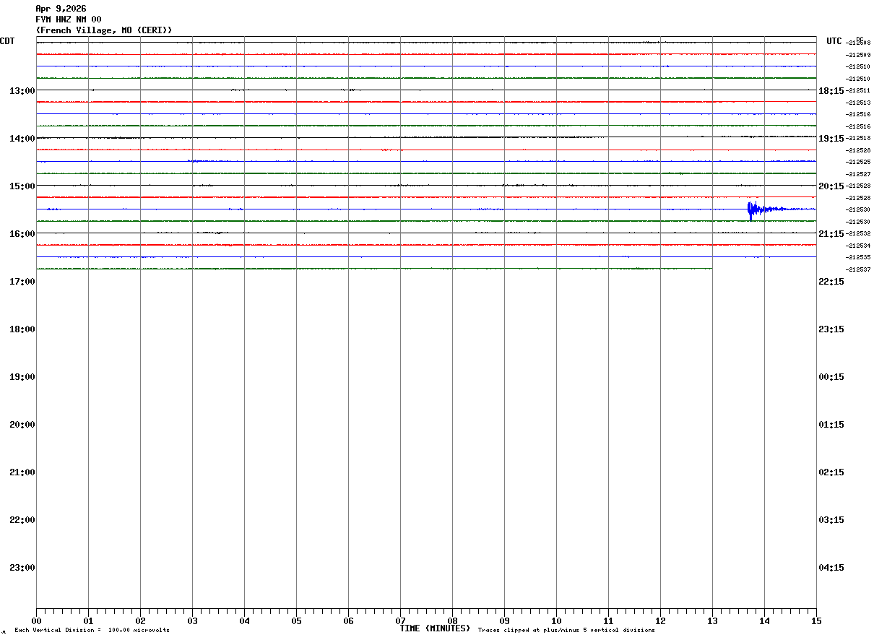Image resolution: width=874 pixels, height=640 pixels.
Task: Click the 21:15 UTC time label
Action: point(831,233)
